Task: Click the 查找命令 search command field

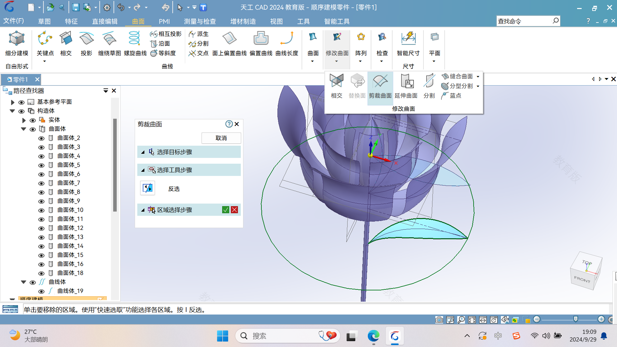Action: [x=524, y=21]
